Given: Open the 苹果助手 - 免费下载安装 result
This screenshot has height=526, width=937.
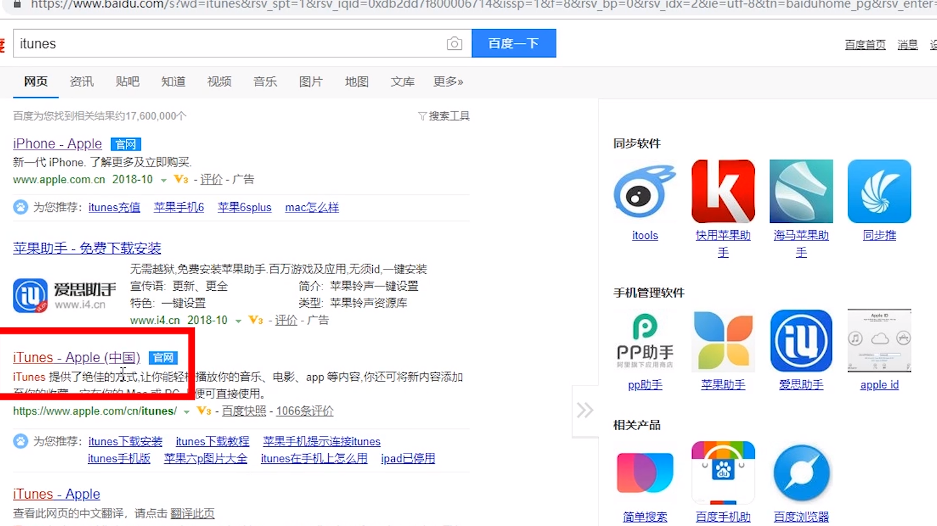Looking at the screenshot, I should point(87,248).
